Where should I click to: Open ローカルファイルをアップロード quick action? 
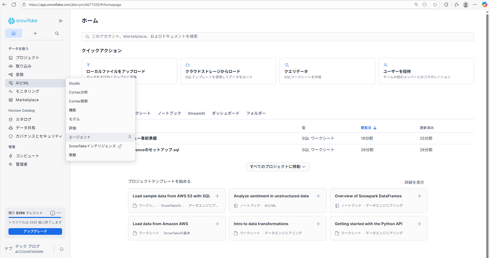tap(129, 71)
